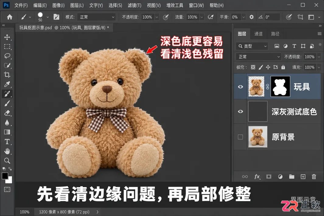
Task: Select the Spot Healing Brush tool
Action: (x=7, y=94)
